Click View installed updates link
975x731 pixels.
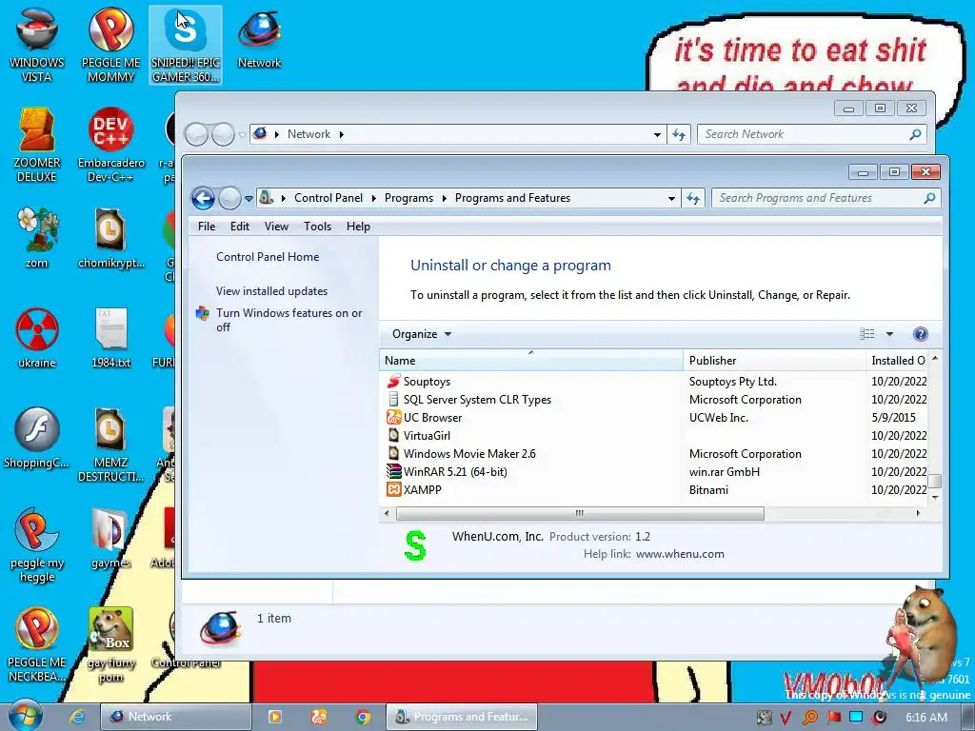(x=271, y=291)
